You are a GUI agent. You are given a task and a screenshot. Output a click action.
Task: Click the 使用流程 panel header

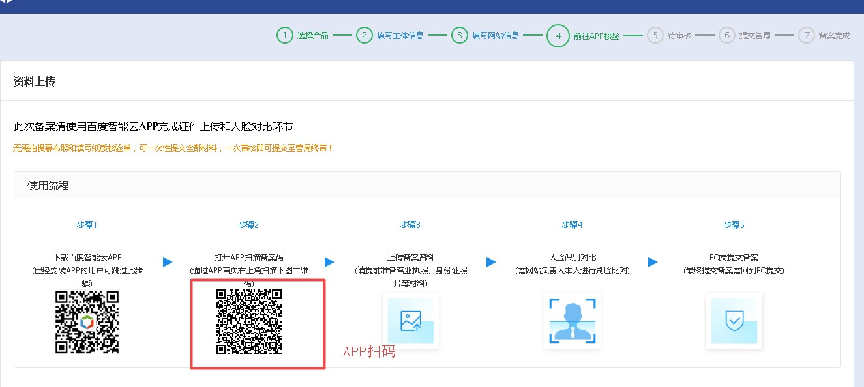pyautogui.click(x=427, y=185)
